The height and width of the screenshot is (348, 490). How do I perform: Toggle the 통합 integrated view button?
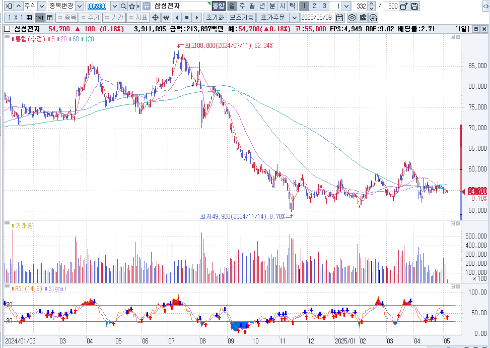(x=218, y=6)
